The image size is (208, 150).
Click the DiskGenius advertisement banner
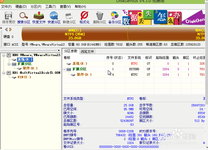[164, 17]
